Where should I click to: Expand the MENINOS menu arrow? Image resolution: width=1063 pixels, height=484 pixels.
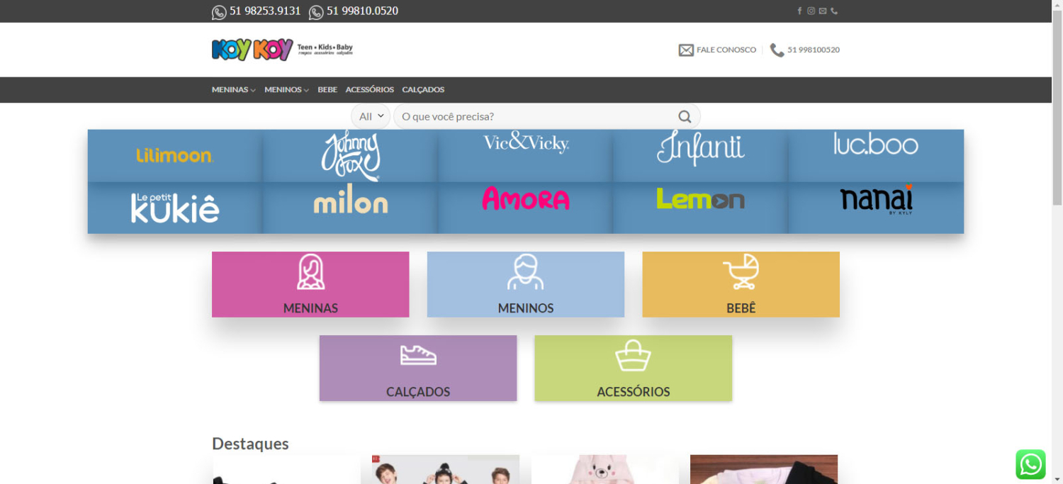pyautogui.click(x=306, y=90)
